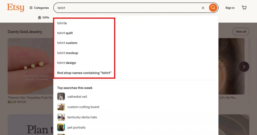The height and width of the screenshot is (135, 257).
Task: Advance carousel with the right arrow
Action: [244, 67]
